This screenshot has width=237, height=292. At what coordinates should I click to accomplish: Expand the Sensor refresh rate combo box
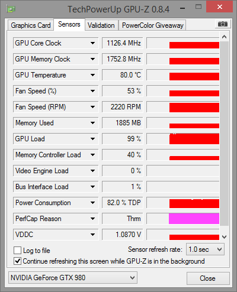pos(205,249)
